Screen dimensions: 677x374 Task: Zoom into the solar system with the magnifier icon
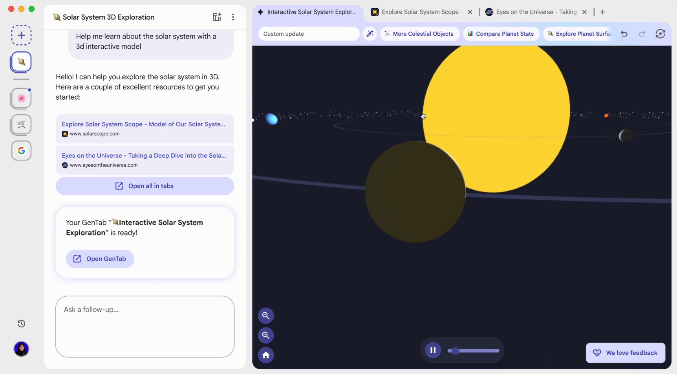[266, 316]
